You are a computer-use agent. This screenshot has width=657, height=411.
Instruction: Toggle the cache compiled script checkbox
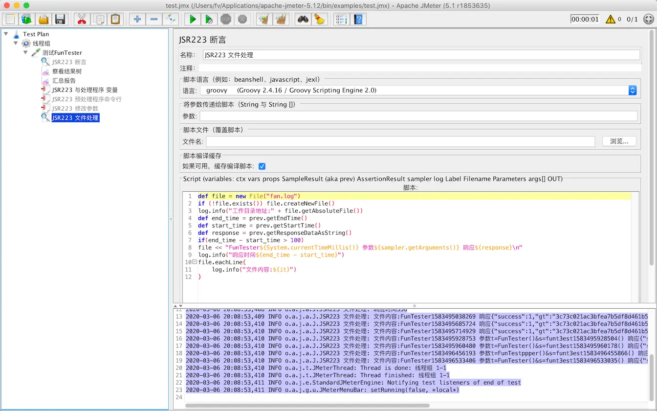click(x=262, y=166)
